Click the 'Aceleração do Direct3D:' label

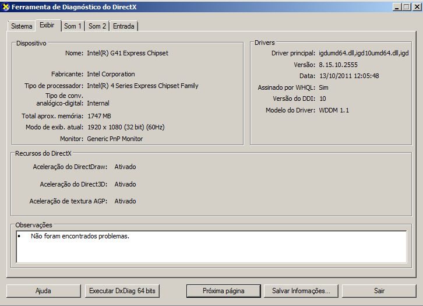73,184
